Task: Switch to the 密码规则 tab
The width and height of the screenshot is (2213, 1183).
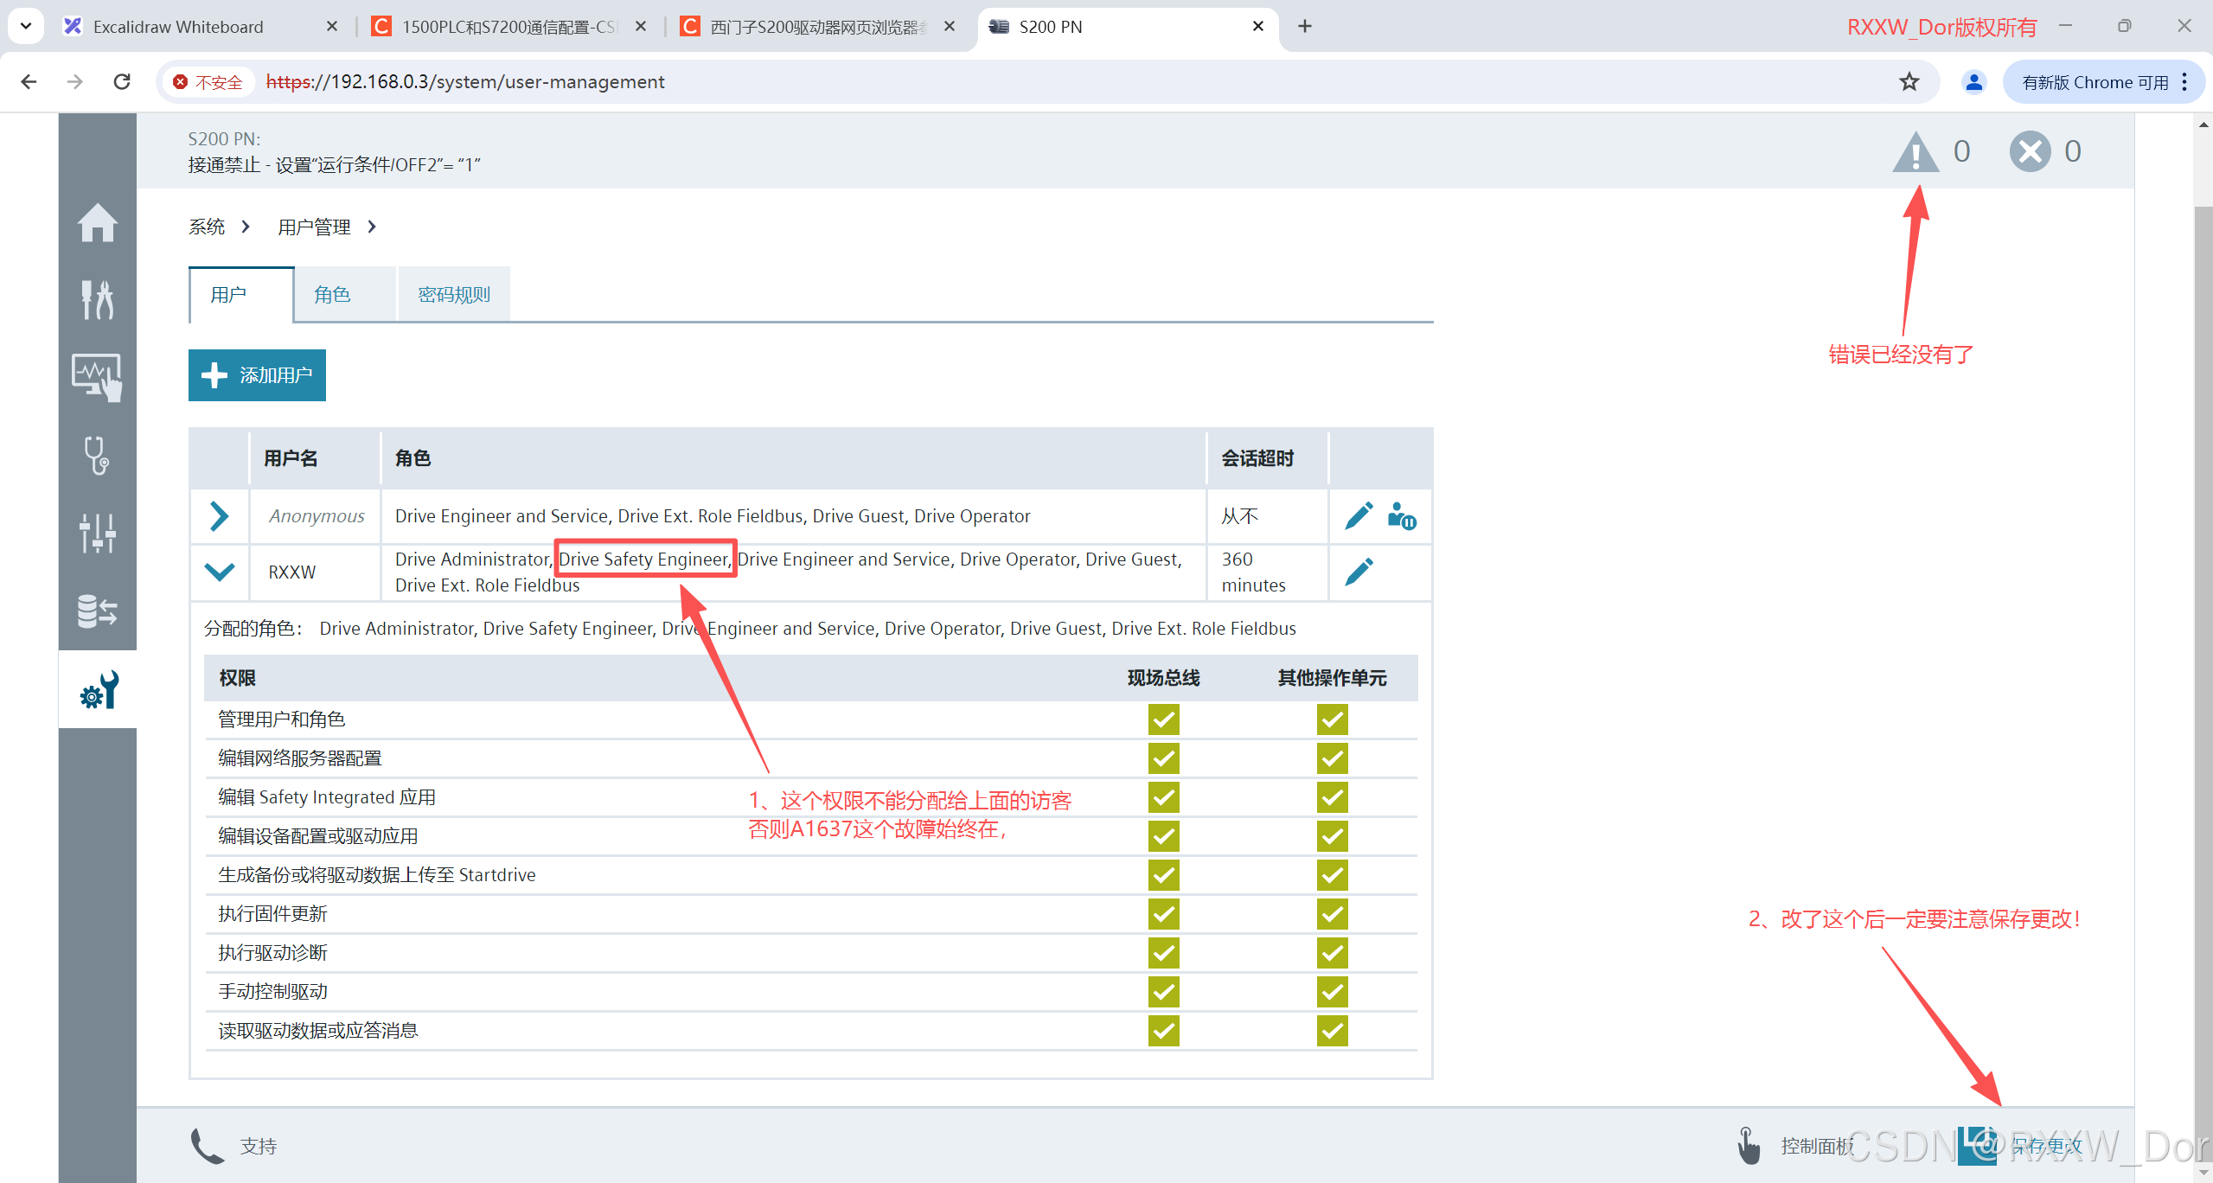Action: coord(453,295)
